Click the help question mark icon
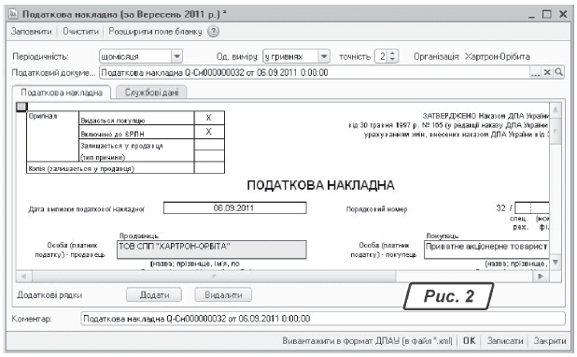The image size is (577, 357). coord(213,32)
